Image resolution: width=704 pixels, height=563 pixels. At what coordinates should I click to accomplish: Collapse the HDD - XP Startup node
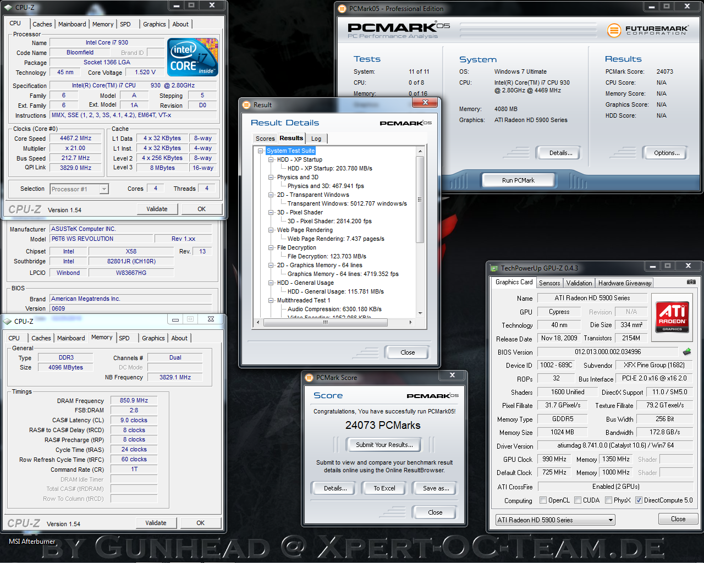pos(271,159)
